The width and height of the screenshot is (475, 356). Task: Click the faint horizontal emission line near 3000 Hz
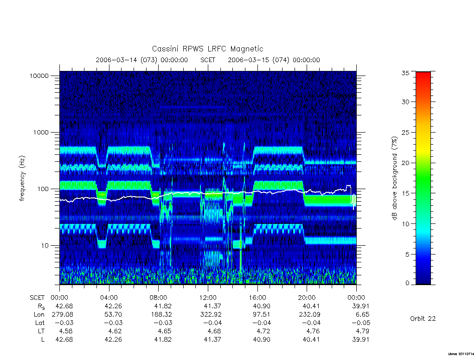[x=193, y=107]
